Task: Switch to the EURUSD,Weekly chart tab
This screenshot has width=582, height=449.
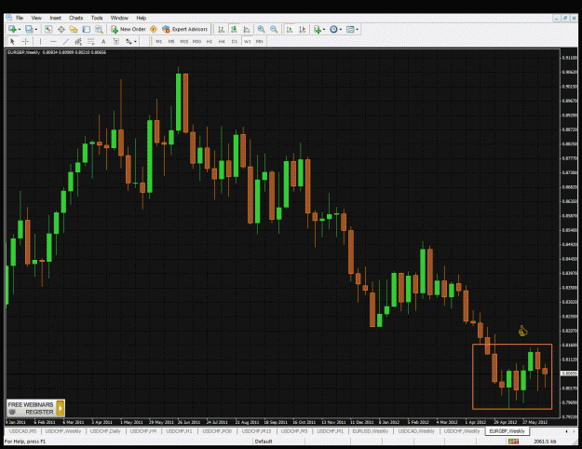Action: [x=371, y=431]
